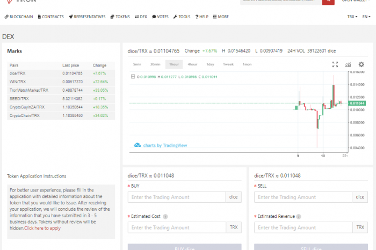Click the Estimated Revenue input field
The height and width of the screenshot is (250, 376).
(303, 227)
